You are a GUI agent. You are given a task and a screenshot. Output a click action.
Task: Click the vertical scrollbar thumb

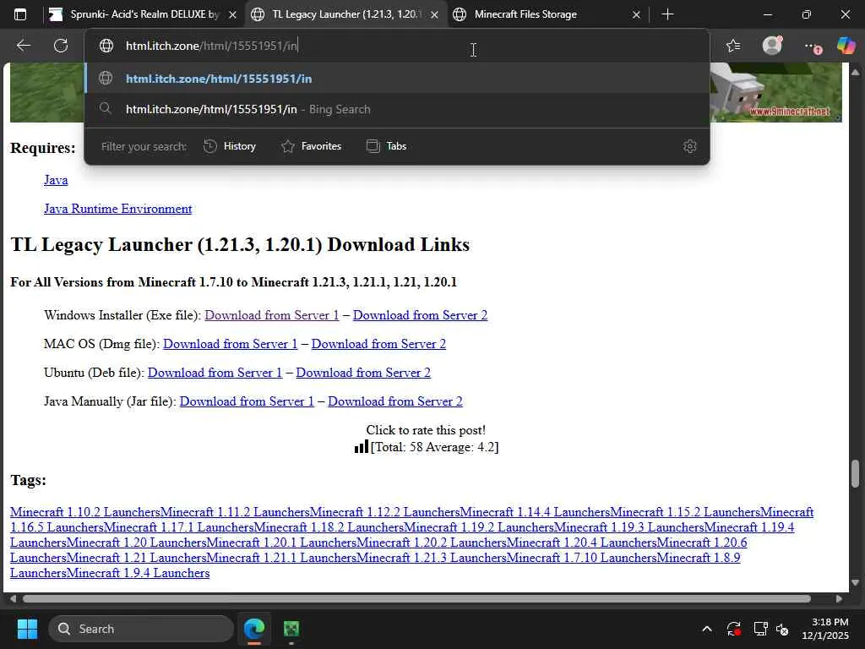(855, 473)
